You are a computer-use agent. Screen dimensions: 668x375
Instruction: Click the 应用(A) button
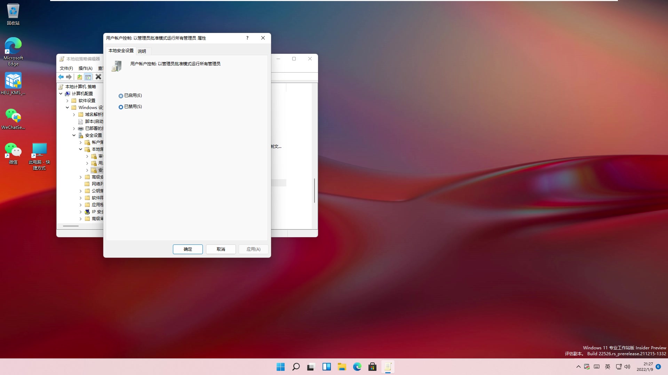point(253,249)
